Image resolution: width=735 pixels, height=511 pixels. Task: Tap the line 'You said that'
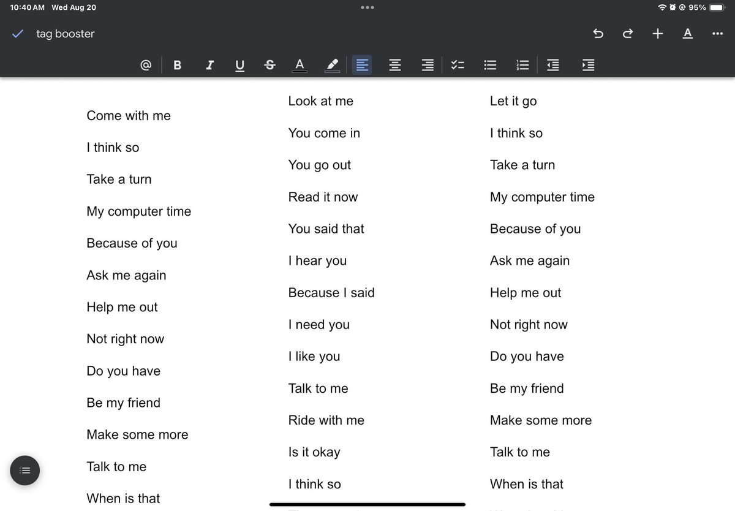point(326,229)
